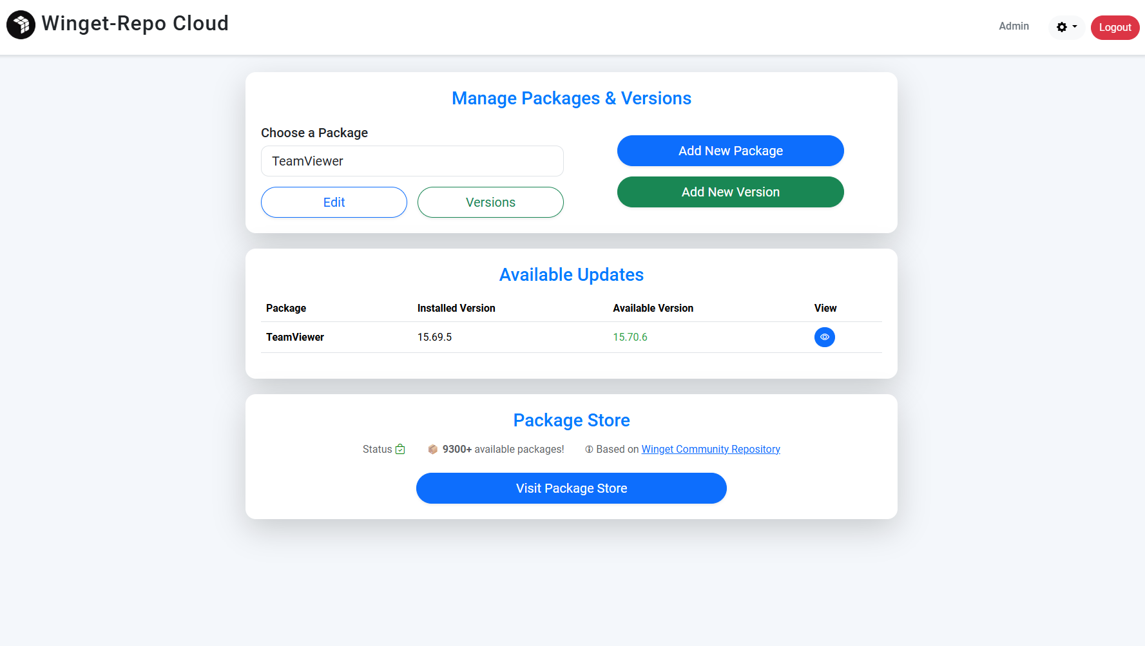Click the Winget-Repo cube logo
Screen dimensions: 1145x646
tap(21, 25)
